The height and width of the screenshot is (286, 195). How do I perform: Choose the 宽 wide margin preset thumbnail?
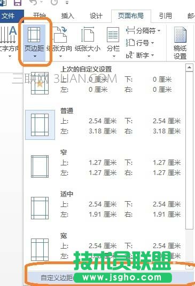point(40,250)
